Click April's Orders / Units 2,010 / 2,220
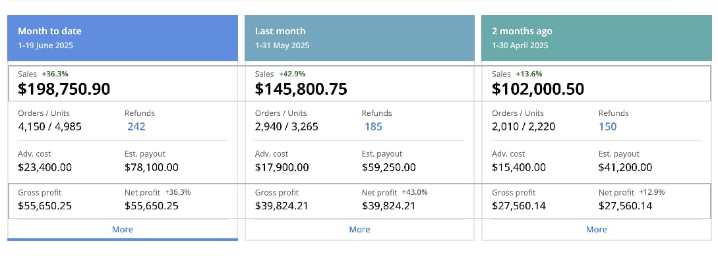 (524, 126)
